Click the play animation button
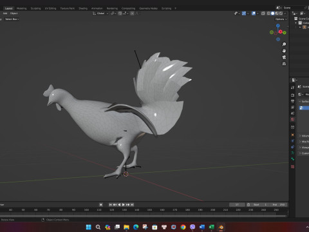The image size is (309, 232). click(124, 205)
